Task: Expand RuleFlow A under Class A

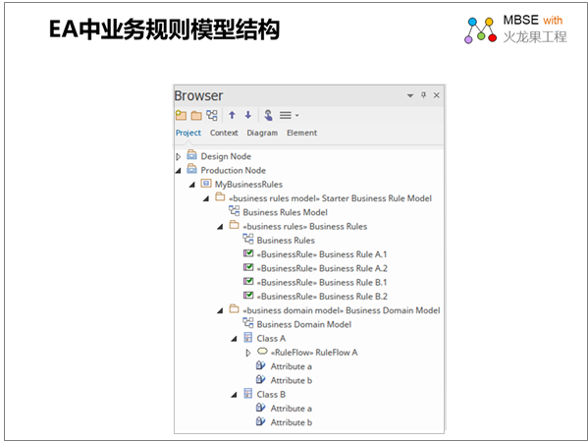Action: (248, 353)
